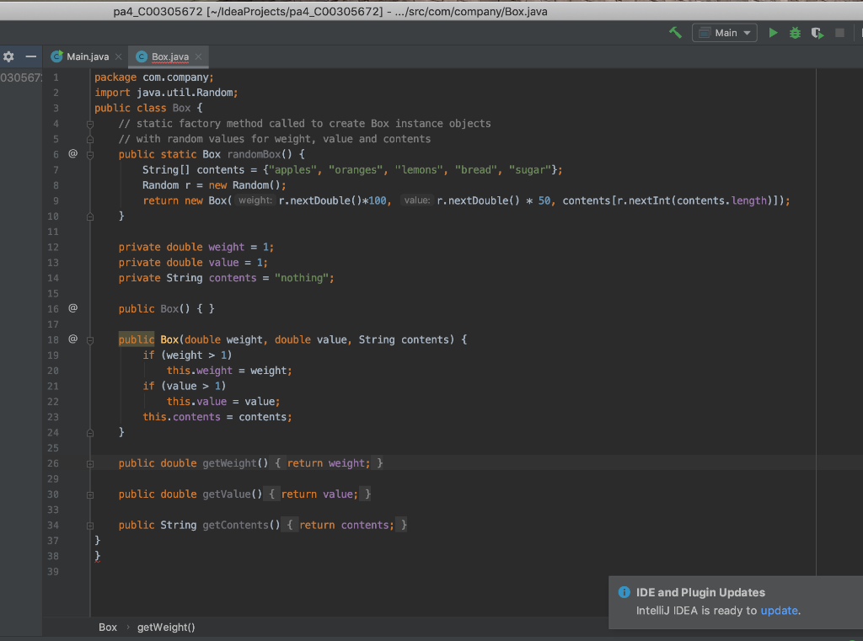Click the info icon in updates notification
This screenshot has height=641, width=863.
624,592
